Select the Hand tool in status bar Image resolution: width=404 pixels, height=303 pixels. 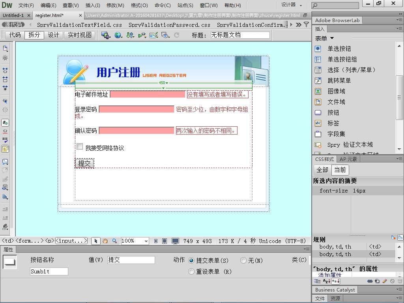pyautogui.click(x=105, y=241)
